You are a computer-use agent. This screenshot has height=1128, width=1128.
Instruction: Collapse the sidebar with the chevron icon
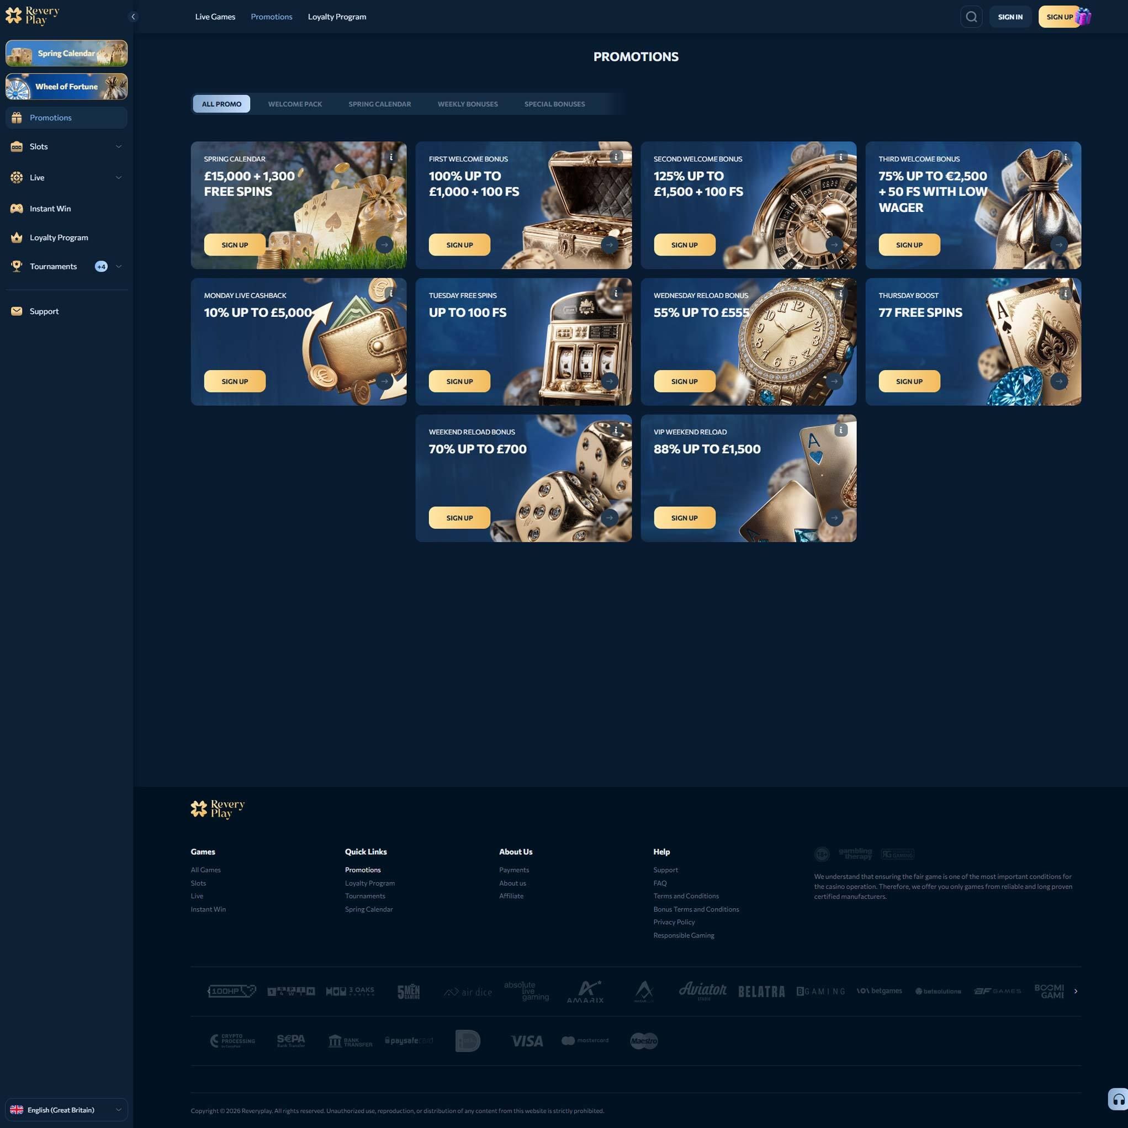click(133, 17)
